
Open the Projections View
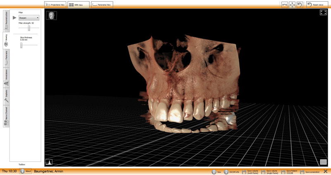(x=55, y=5)
